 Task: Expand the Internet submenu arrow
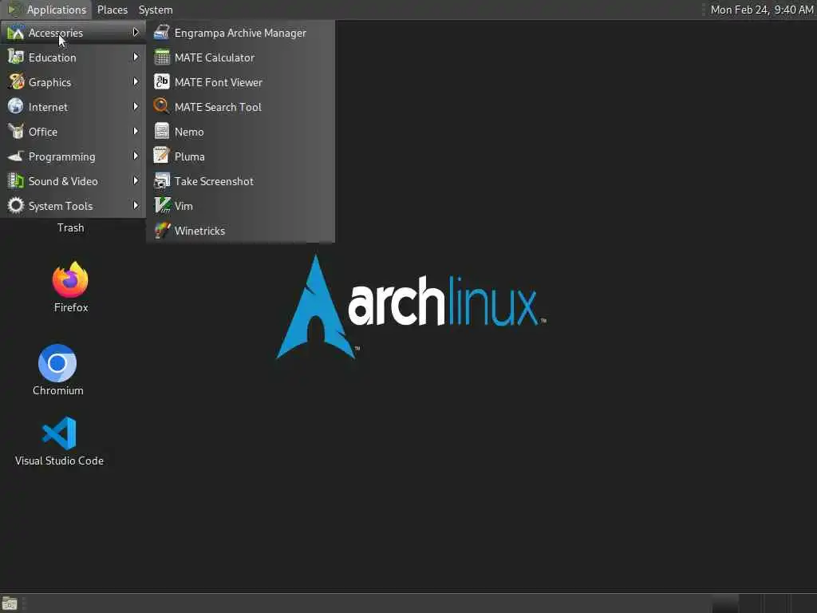[x=136, y=106]
